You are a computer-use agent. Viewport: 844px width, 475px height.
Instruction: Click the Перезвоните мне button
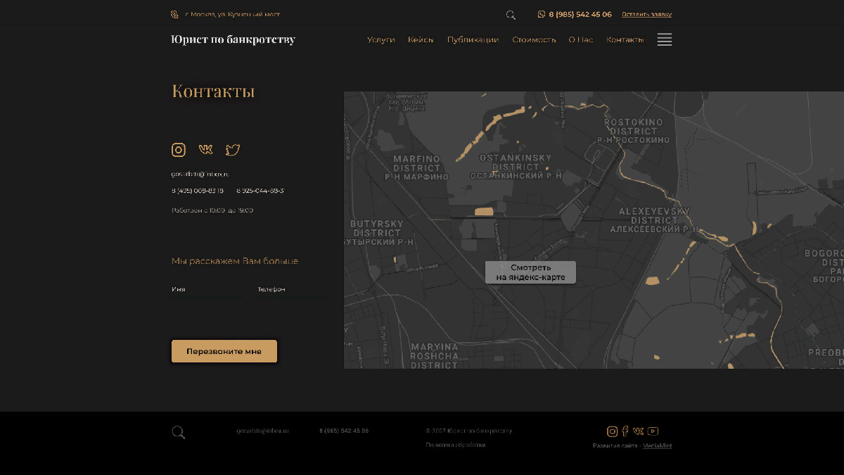click(224, 351)
